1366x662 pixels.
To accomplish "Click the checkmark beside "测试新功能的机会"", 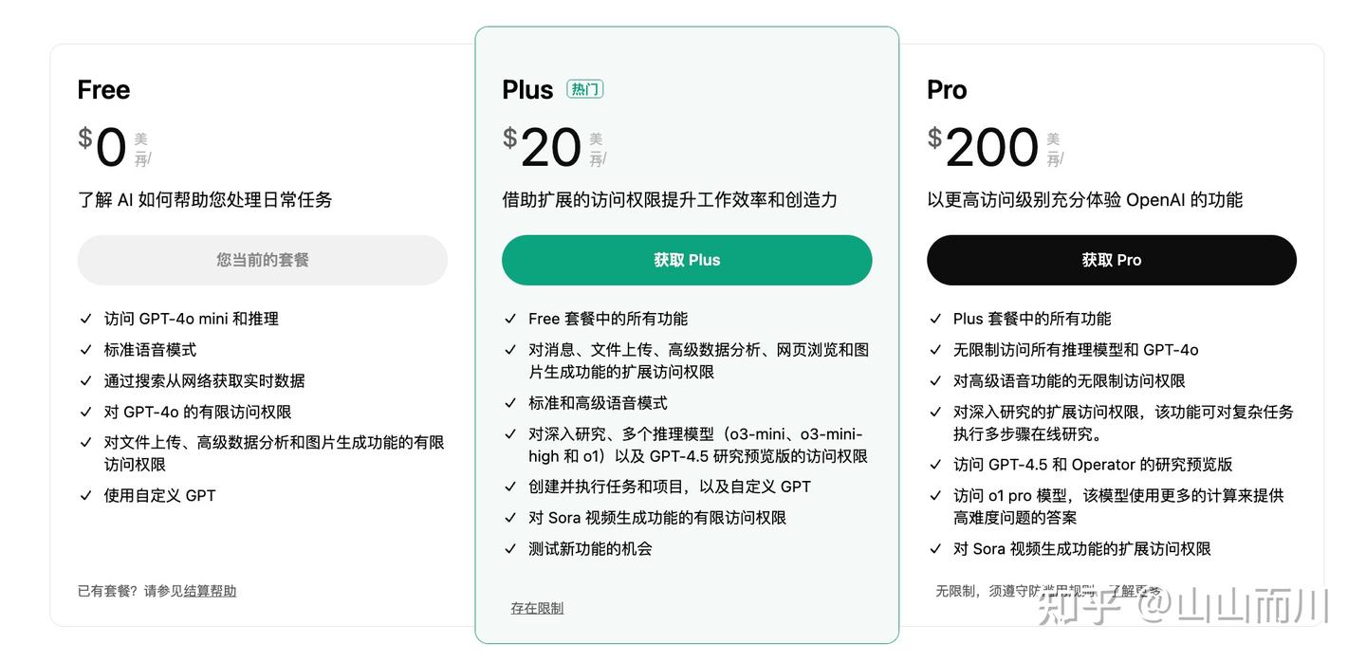I will pyautogui.click(x=512, y=548).
